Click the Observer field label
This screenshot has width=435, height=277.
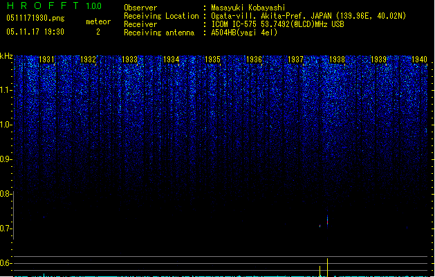click(x=140, y=8)
